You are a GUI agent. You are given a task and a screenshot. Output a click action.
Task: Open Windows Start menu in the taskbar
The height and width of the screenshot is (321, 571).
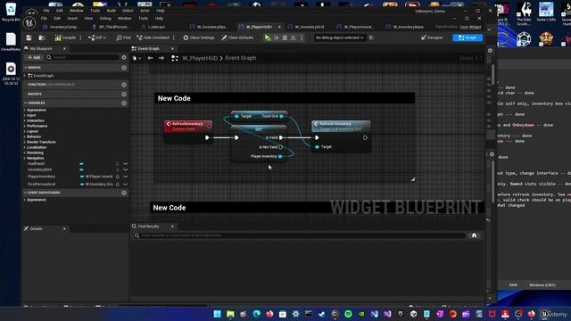pyautogui.click(x=218, y=314)
